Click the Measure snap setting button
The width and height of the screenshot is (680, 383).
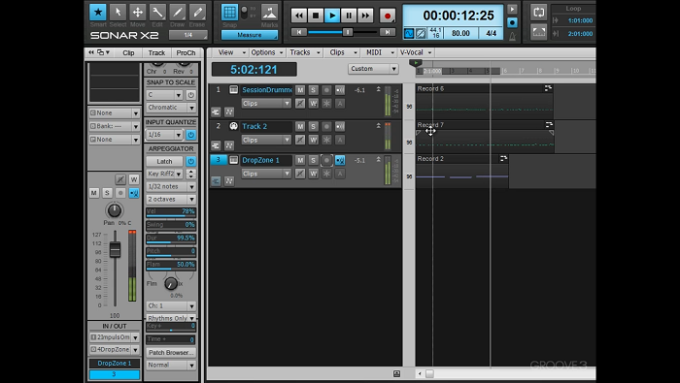pyautogui.click(x=250, y=35)
